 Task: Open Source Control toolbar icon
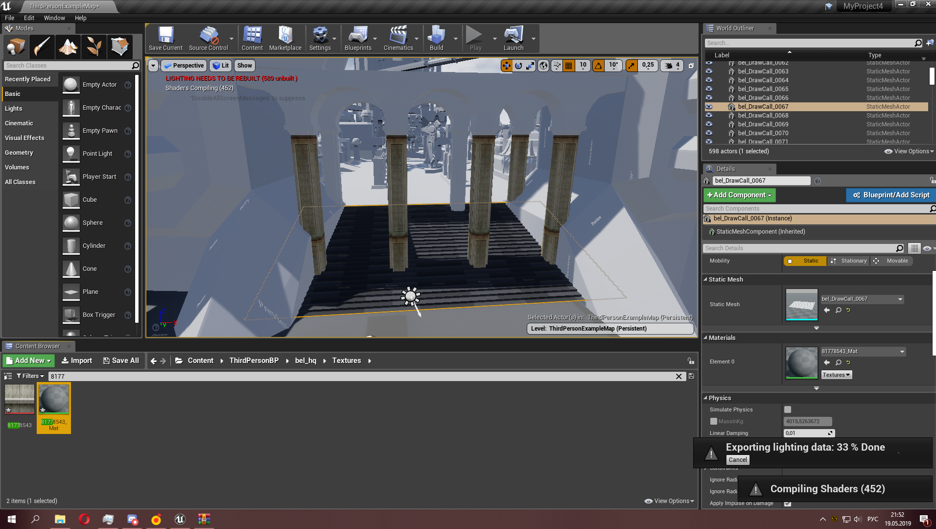(x=209, y=38)
